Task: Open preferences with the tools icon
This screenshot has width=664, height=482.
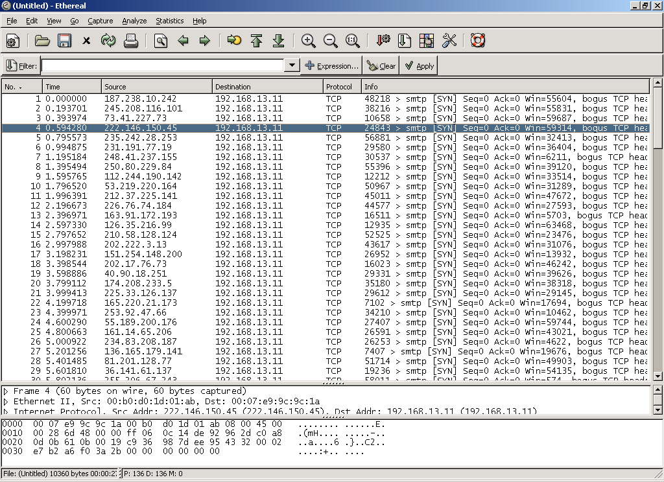Action: pos(449,41)
